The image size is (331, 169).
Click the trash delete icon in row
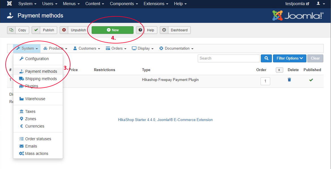(x=289, y=80)
